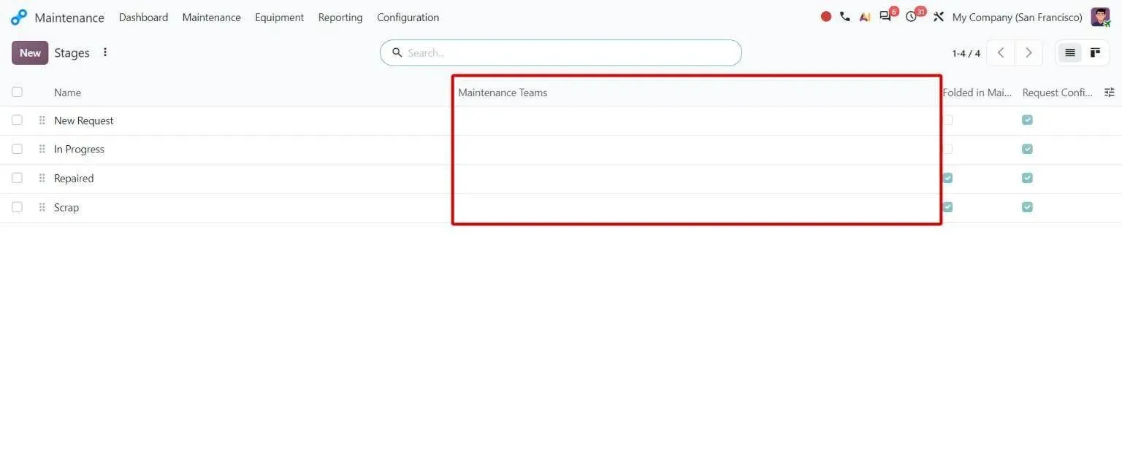
Task: Select the New Request row checkbox
Action: (x=17, y=120)
